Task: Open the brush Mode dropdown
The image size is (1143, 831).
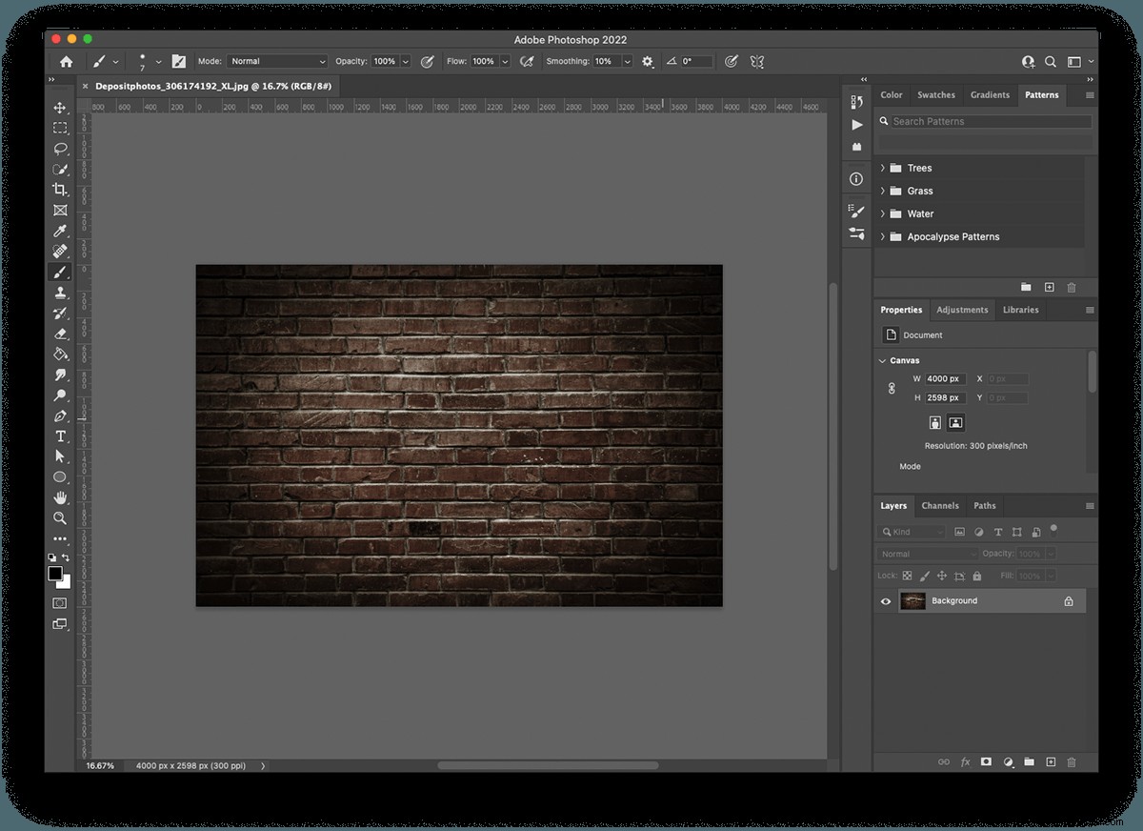Action: [276, 61]
